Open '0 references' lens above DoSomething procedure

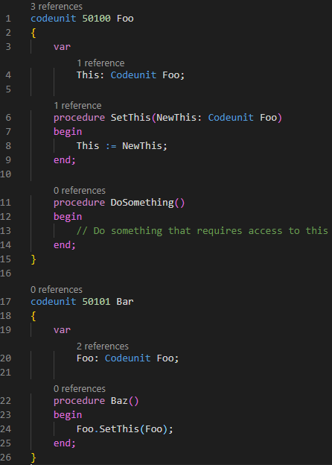point(80,190)
